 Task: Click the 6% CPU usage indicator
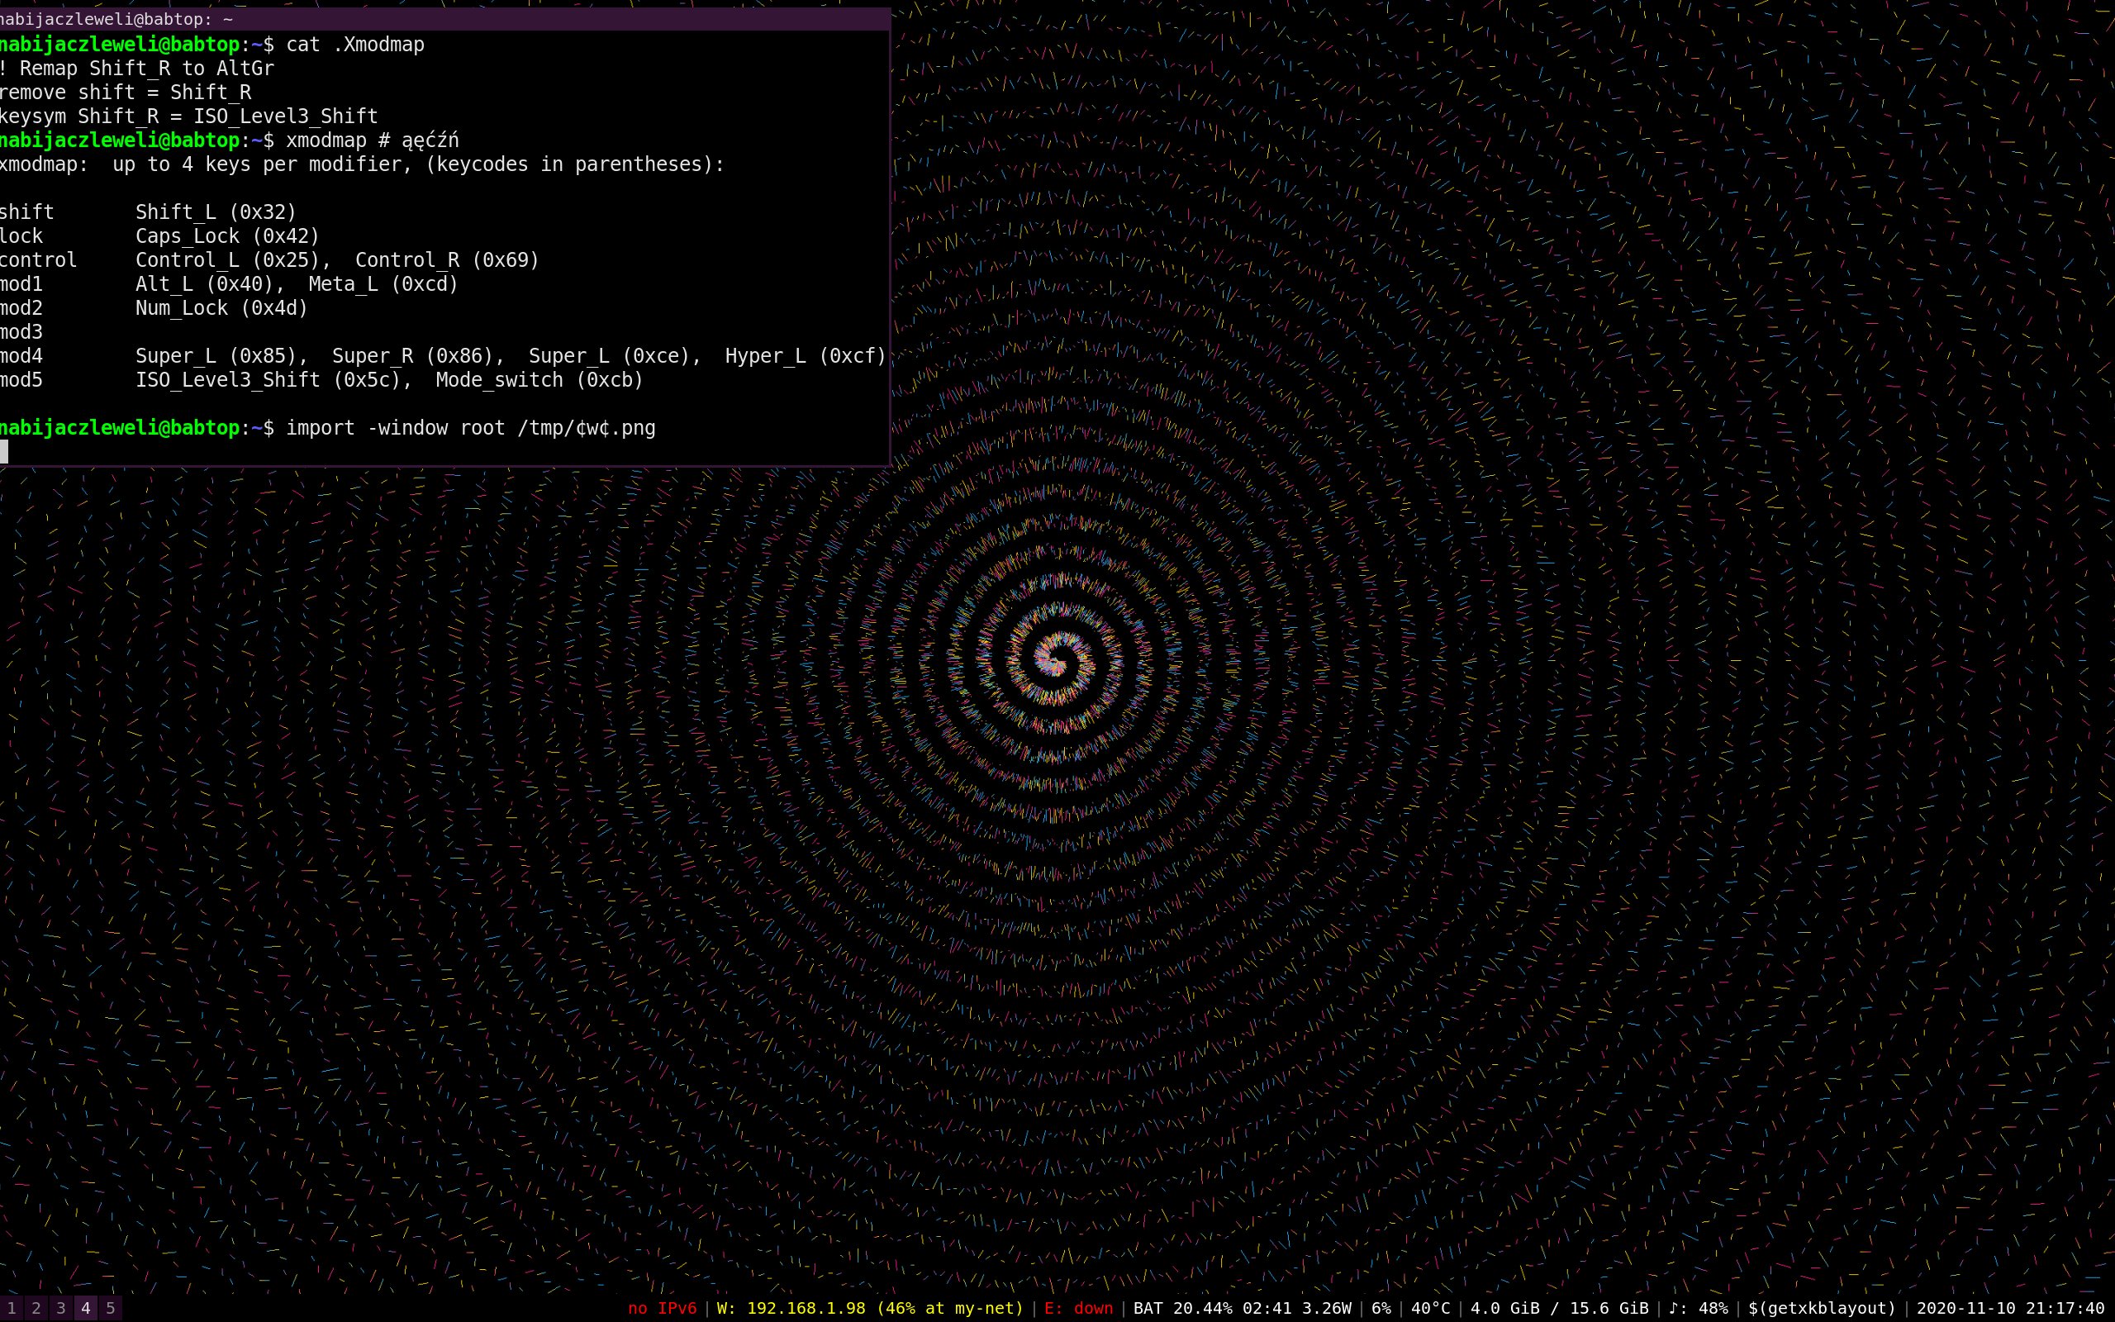tap(1380, 1308)
